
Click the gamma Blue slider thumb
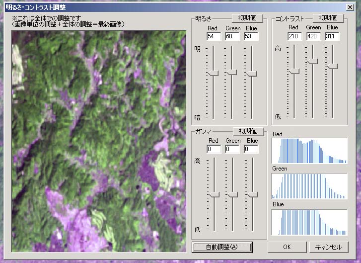click(253, 194)
